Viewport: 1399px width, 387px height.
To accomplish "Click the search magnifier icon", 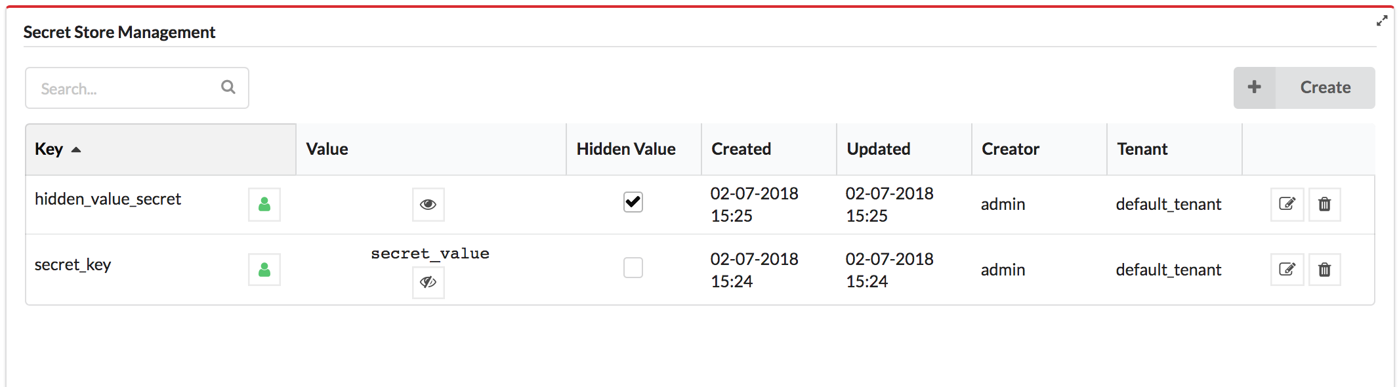I will pos(228,87).
